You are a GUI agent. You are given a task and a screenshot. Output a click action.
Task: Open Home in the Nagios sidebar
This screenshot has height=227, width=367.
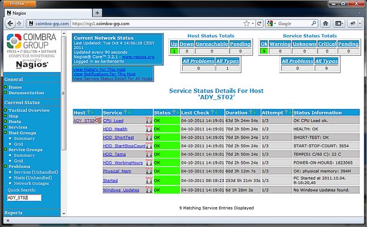pos(15,87)
